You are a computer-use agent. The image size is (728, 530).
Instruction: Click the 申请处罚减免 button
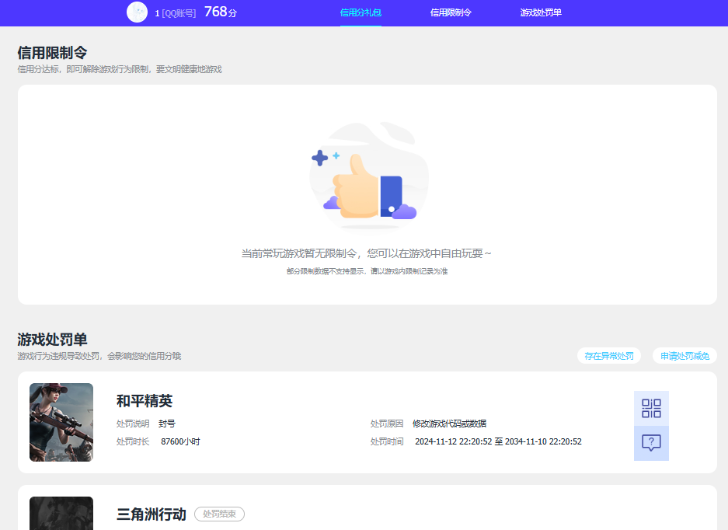click(x=684, y=356)
